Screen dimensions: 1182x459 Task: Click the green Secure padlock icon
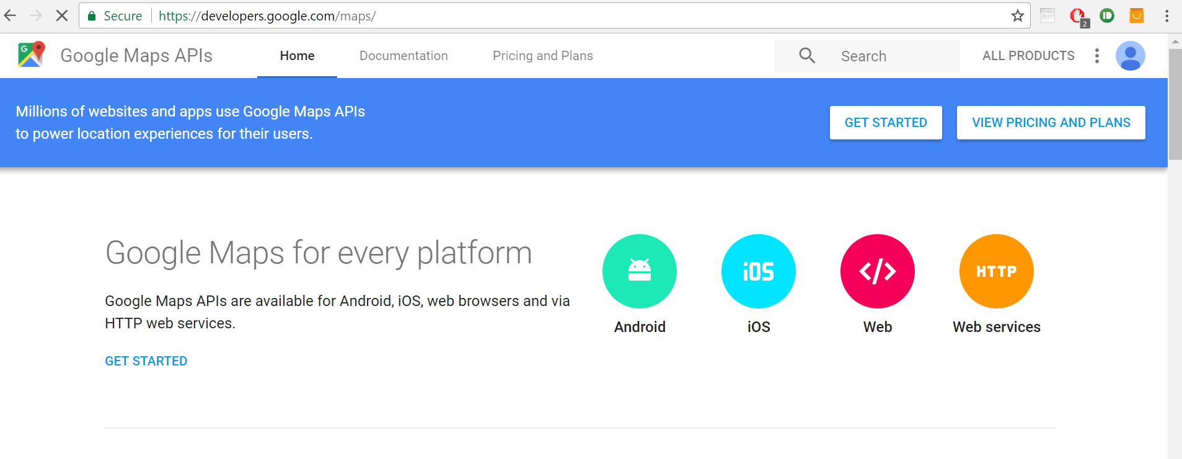tap(92, 16)
